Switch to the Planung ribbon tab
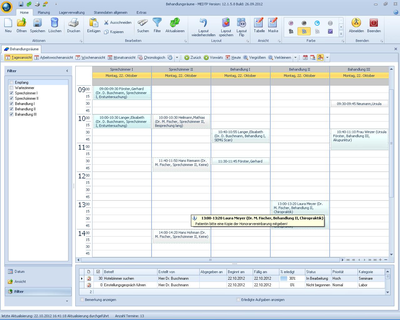 [x=44, y=12]
